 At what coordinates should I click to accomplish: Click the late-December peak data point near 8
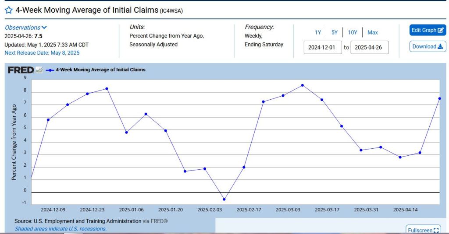click(107, 89)
